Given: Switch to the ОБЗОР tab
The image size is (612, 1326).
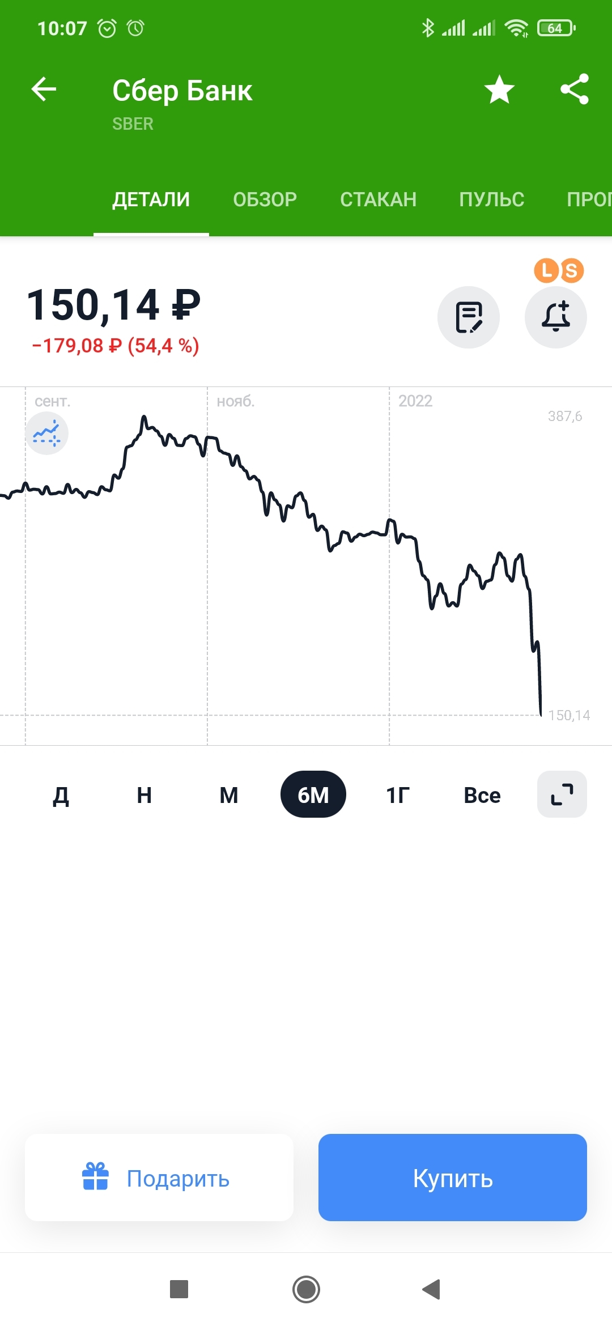Looking at the screenshot, I should 265,199.
